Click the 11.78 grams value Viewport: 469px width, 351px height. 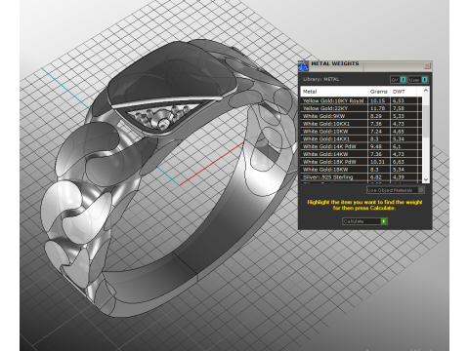(378, 108)
